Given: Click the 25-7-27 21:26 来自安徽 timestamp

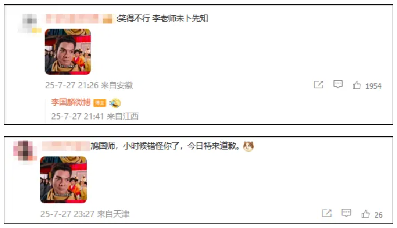Looking at the screenshot, I should pyautogui.click(x=89, y=85).
